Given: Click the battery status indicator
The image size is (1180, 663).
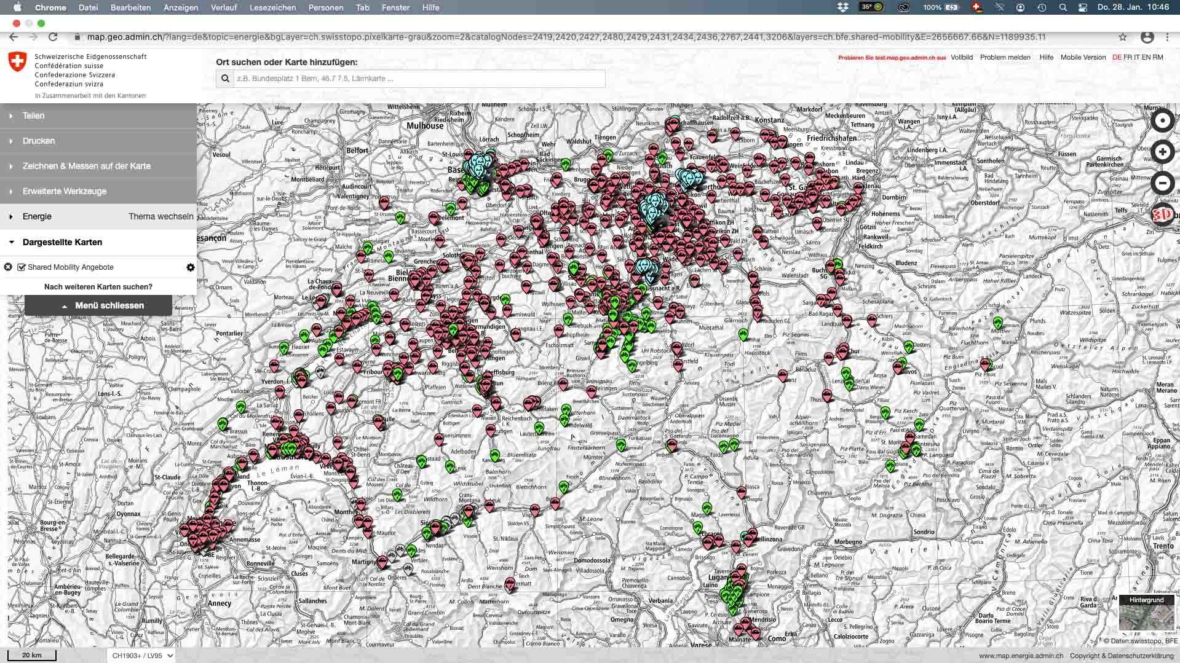Looking at the screenshot, I should click(x=941, y=7).
